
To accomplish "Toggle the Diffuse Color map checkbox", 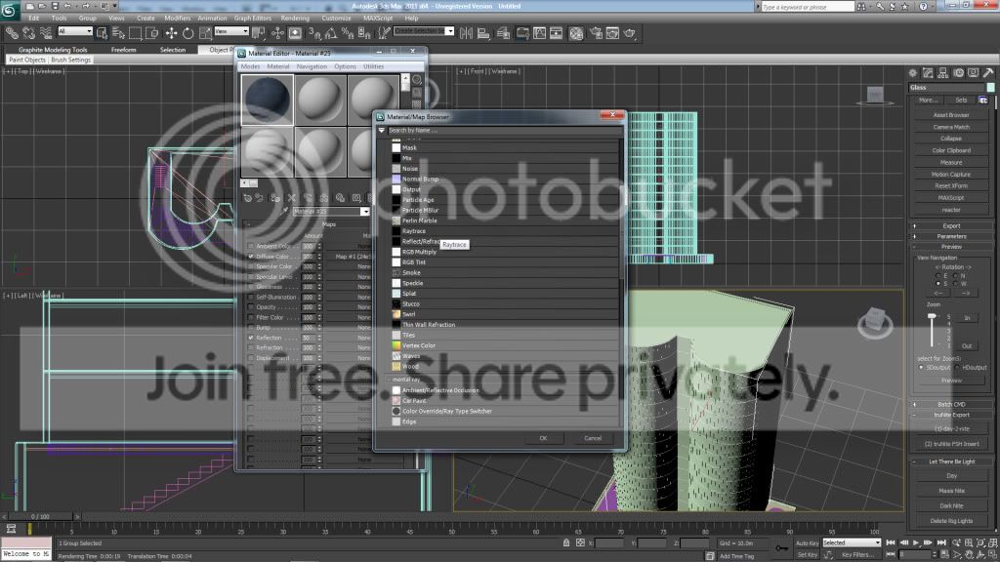I will click(251, 257).
